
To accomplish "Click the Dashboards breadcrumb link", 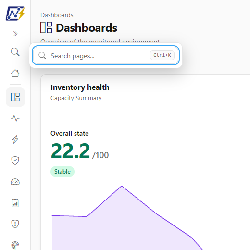I will (57, 15).
